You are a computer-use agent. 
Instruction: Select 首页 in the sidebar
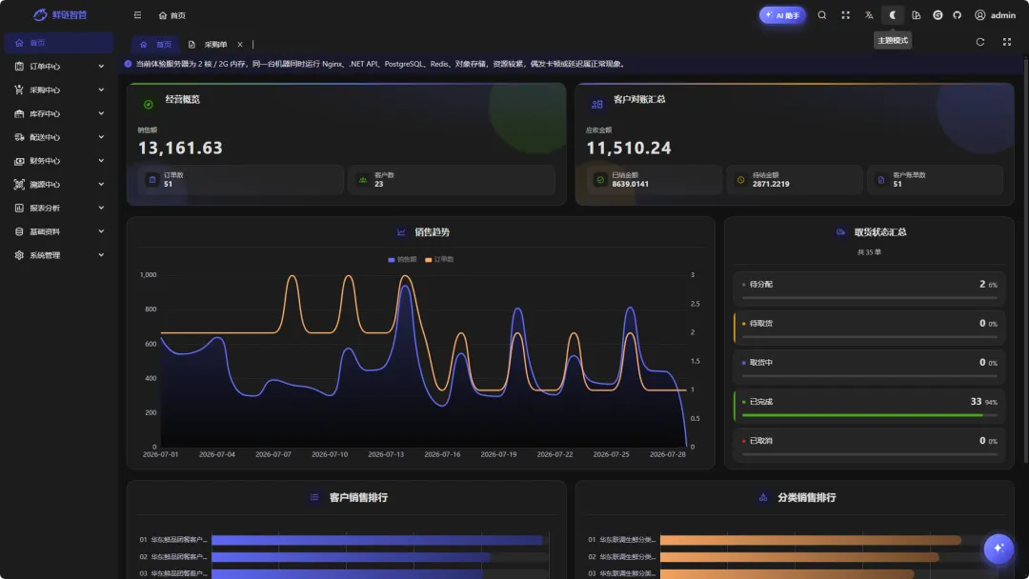pyautogui.click(x=58, y=43)
